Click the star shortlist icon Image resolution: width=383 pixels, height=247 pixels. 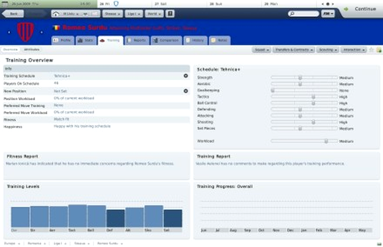pyautogui.click(x=371, y=50)
